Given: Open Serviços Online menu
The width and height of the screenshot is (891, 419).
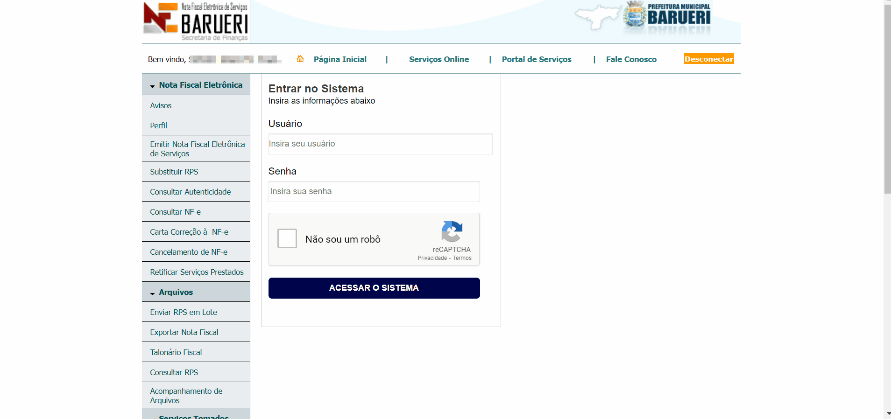Looking at the screenshot, I should pyautogui.click(x=439, y=59).
